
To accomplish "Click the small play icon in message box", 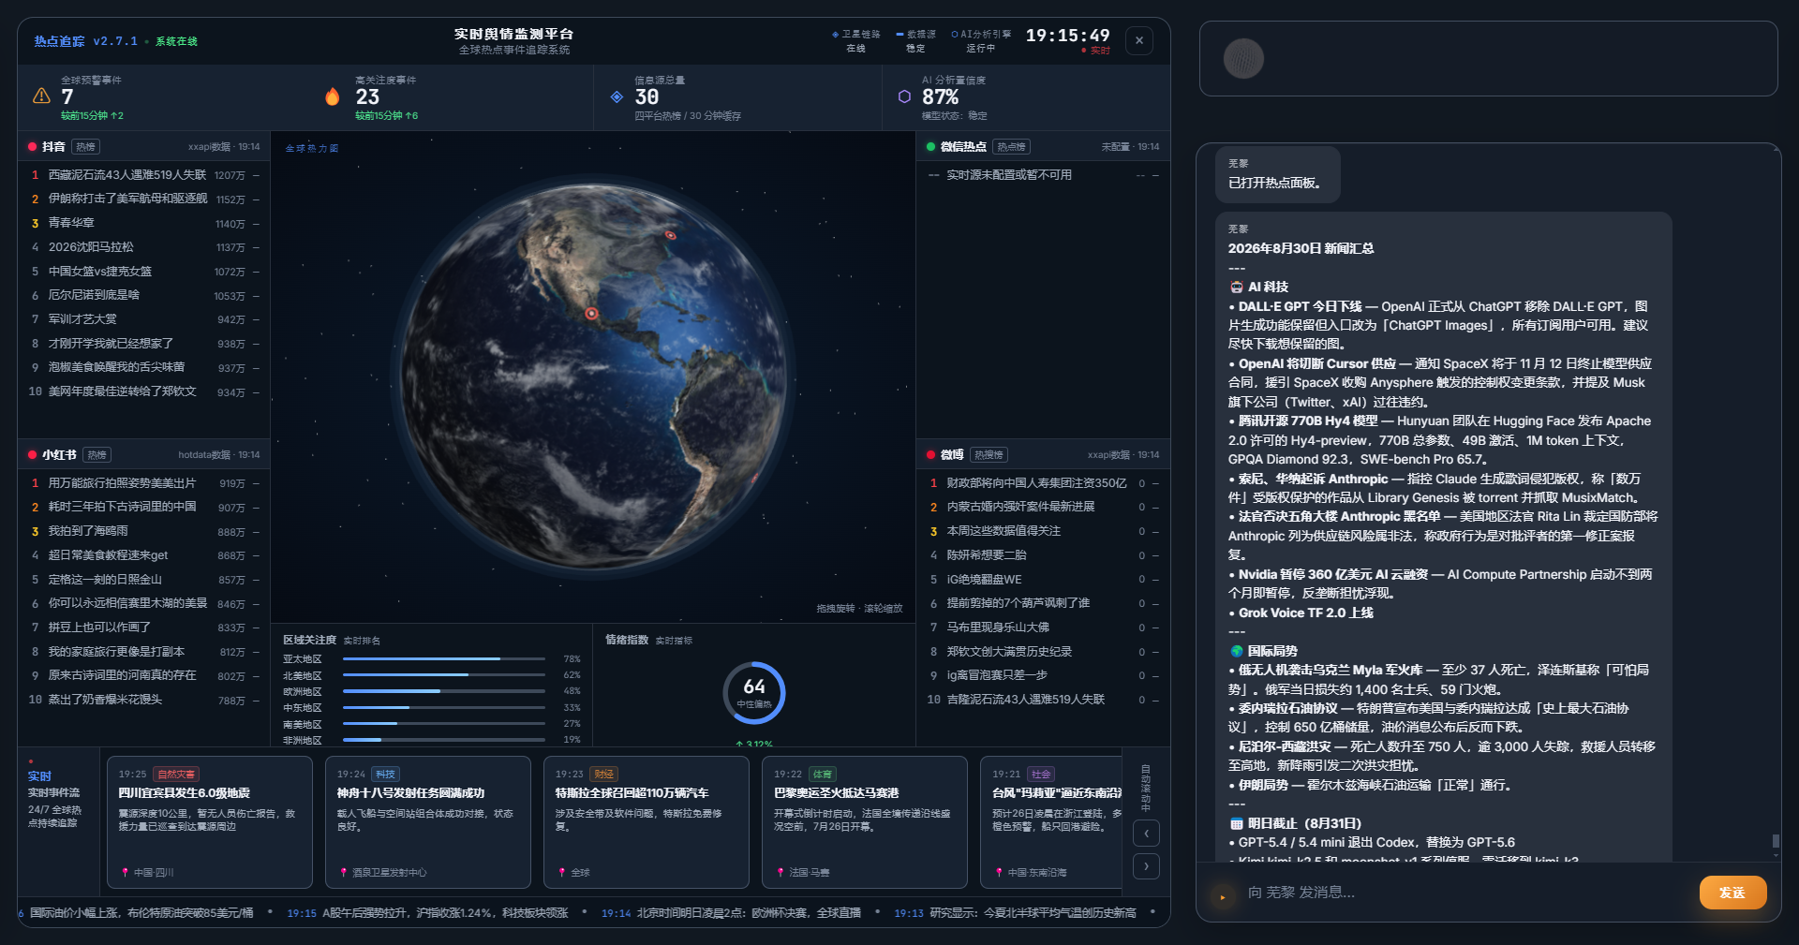I will [1222, 897].
